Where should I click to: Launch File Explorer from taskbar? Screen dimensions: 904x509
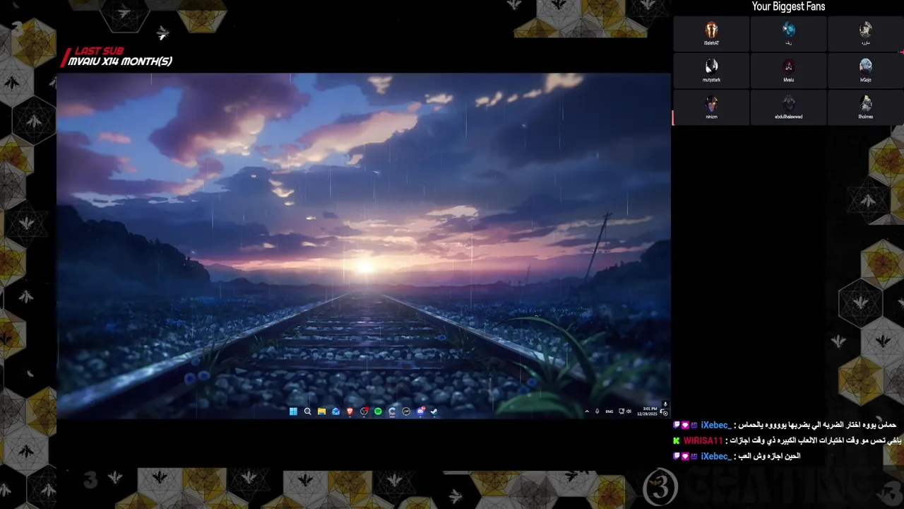(321, 411)
